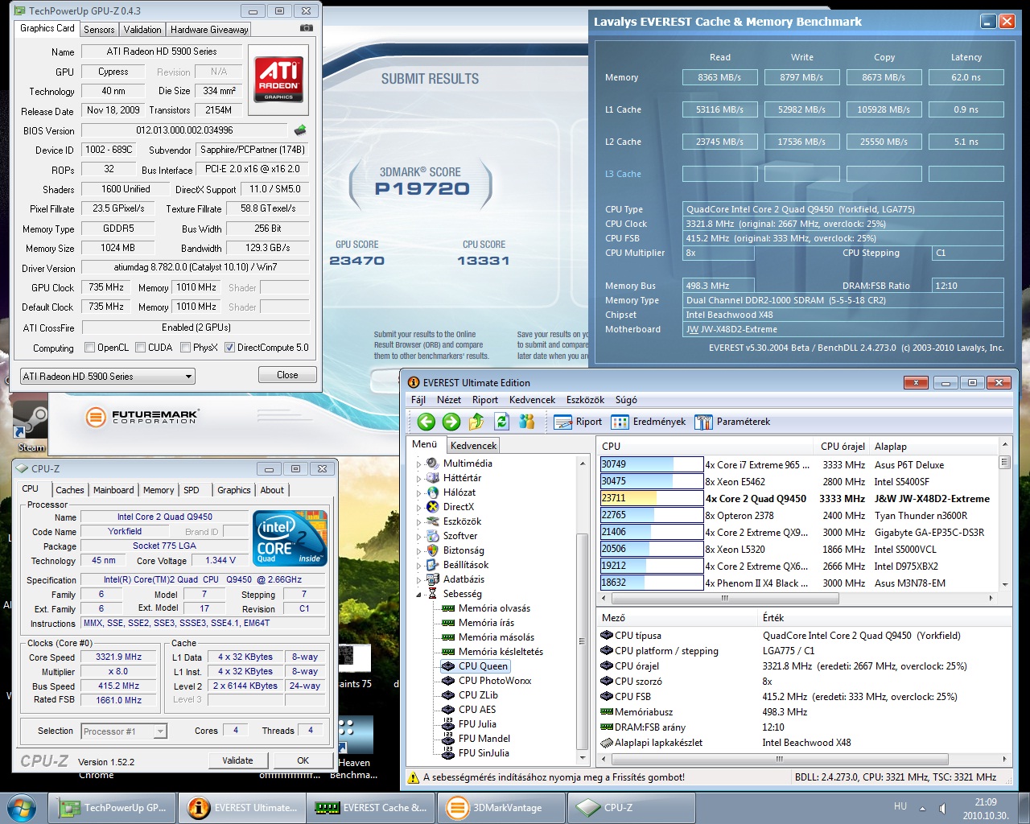Image resolution: width=1030 pixels, height=824 pixels.
Task: Enable the PhysX checkbox in GPU-Z
Action: click(186, 348)
